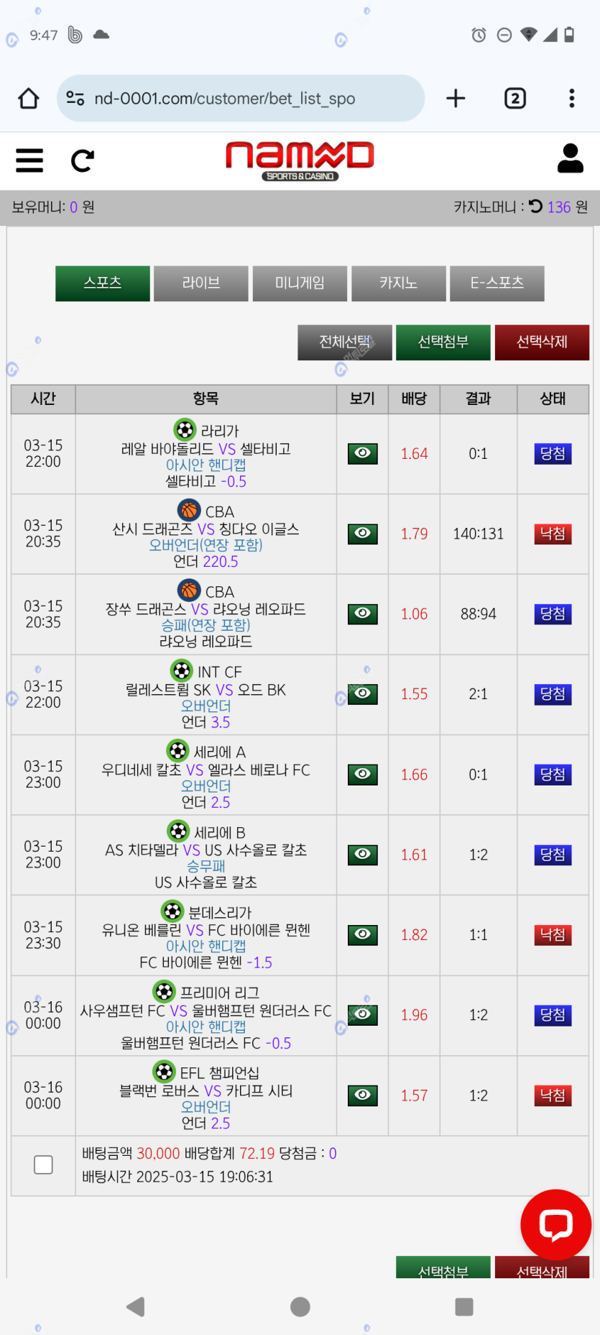
Task: Open browser three-dot overflow menu
Action: click(x=572, y=99)
